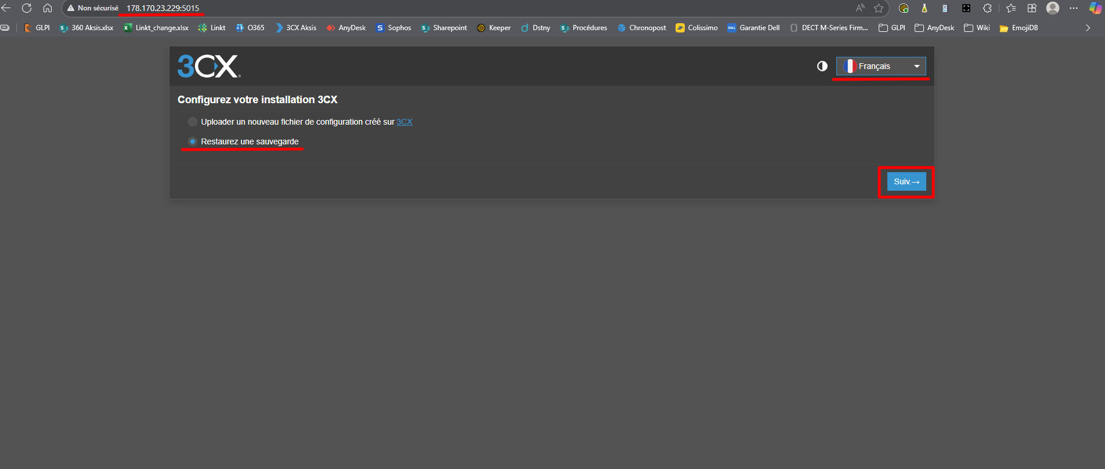Open the Colissimo bookmark
This screenshot has width=1105, height=469.
click(696, 28)
